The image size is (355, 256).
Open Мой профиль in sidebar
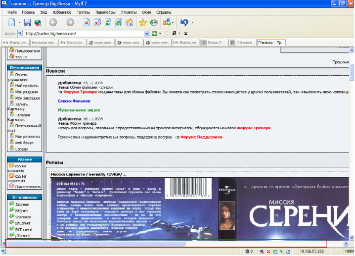27,86
